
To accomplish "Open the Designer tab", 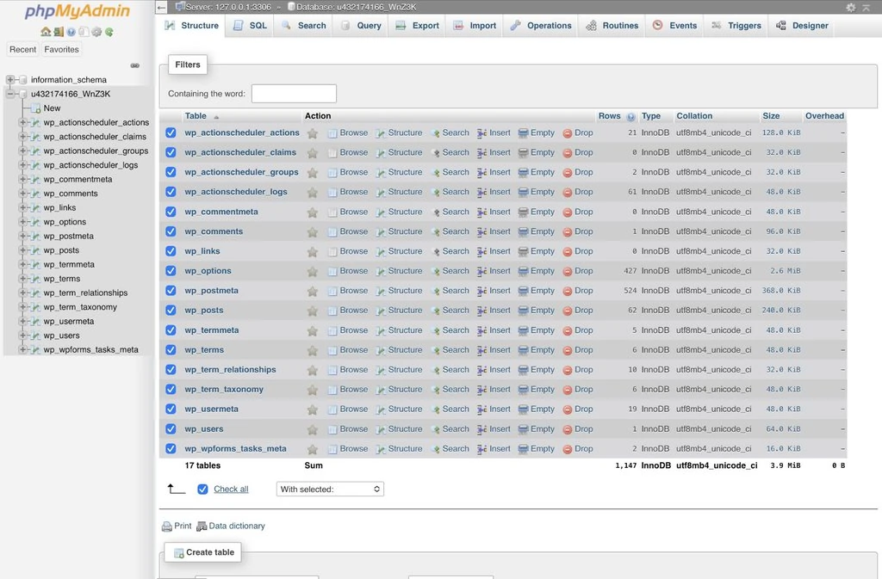I will point(802,26).
